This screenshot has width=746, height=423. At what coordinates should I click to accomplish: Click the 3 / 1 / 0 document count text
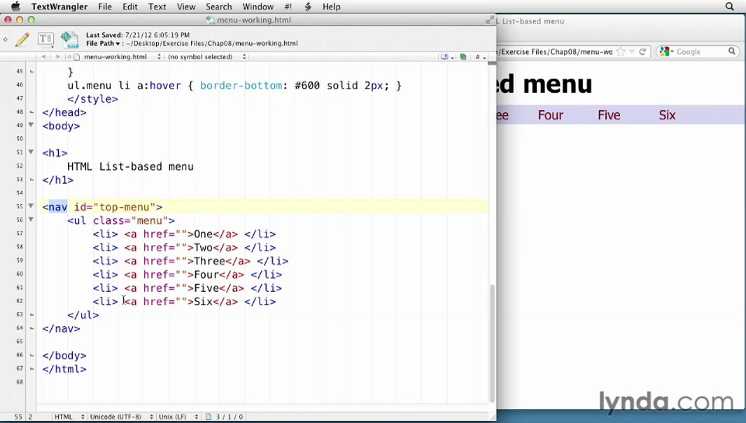coord(229,417)
